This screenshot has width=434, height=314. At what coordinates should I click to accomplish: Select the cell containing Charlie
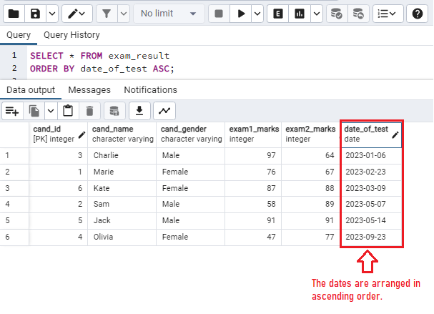click(122, 155)
